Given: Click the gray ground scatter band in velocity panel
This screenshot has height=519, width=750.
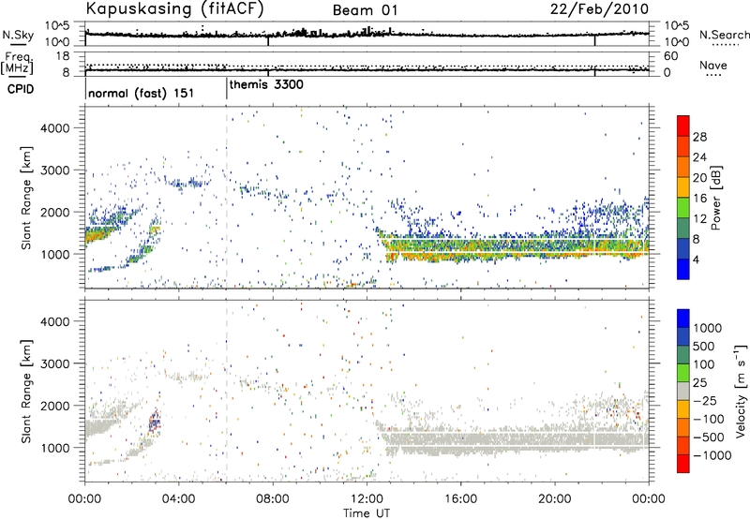Looking at the screenshot, I should [517, 439].
